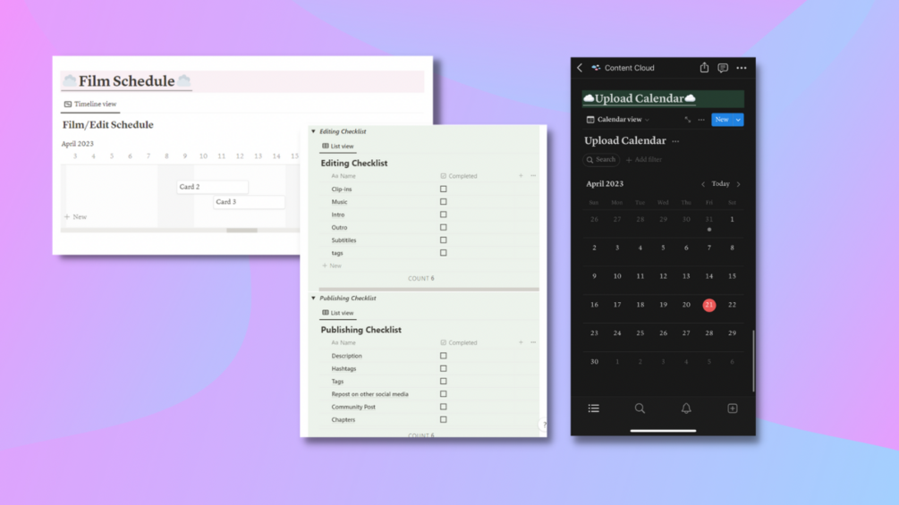Screen dimensions: 899x505
Task: Click the plus icon in Editing Checklist header row
Action: pyautogui.click(x=521, y=176)
